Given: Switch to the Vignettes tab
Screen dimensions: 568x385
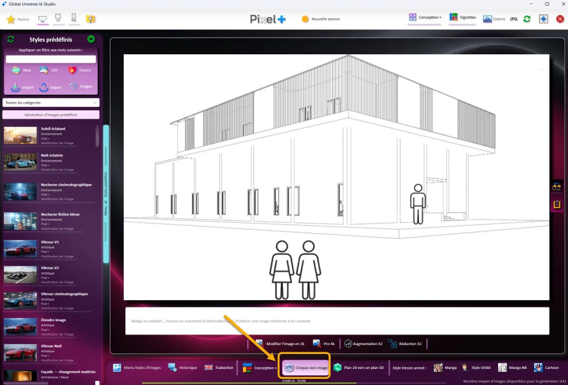Looking at the screenshot, I should coord(463,18).
